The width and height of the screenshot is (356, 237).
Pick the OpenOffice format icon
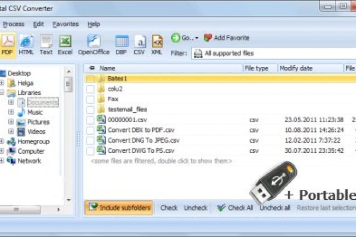click(94, 44)
